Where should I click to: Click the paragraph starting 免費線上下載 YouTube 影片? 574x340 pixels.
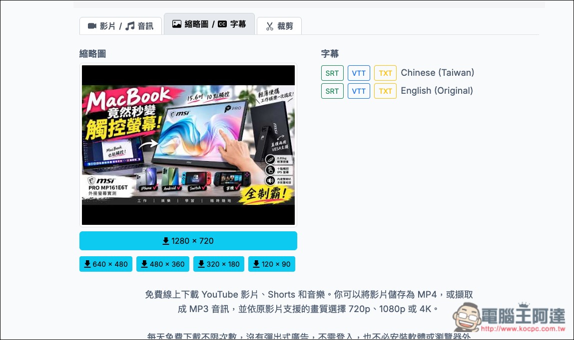pyautogui.click(x=309, y=302)
